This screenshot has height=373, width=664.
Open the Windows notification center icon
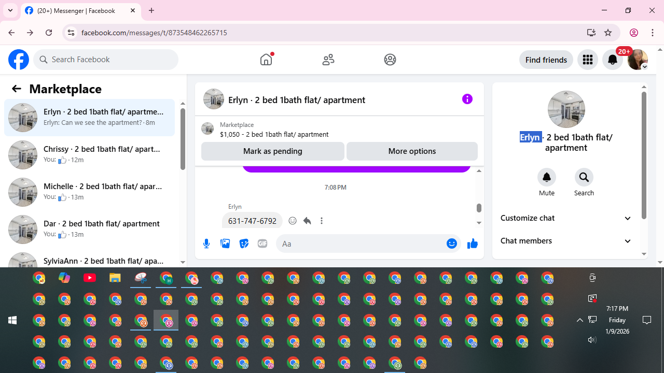(x=647, y=320)
